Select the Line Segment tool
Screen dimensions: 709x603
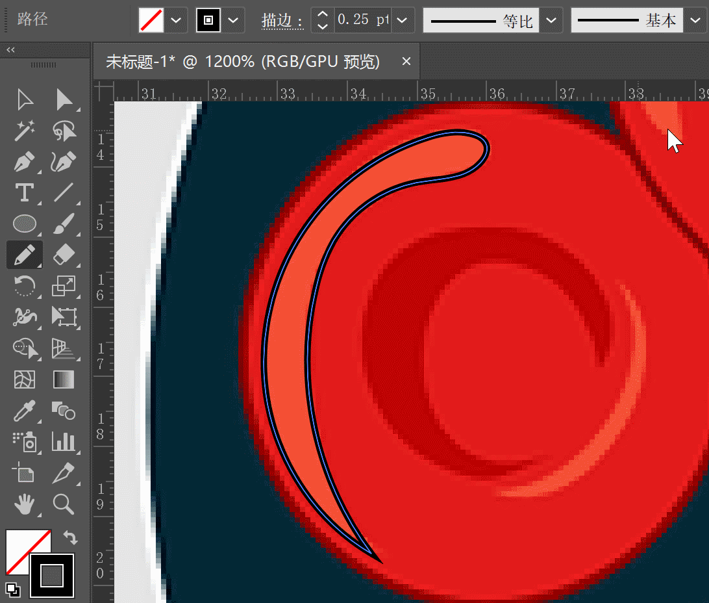(64, 193)
